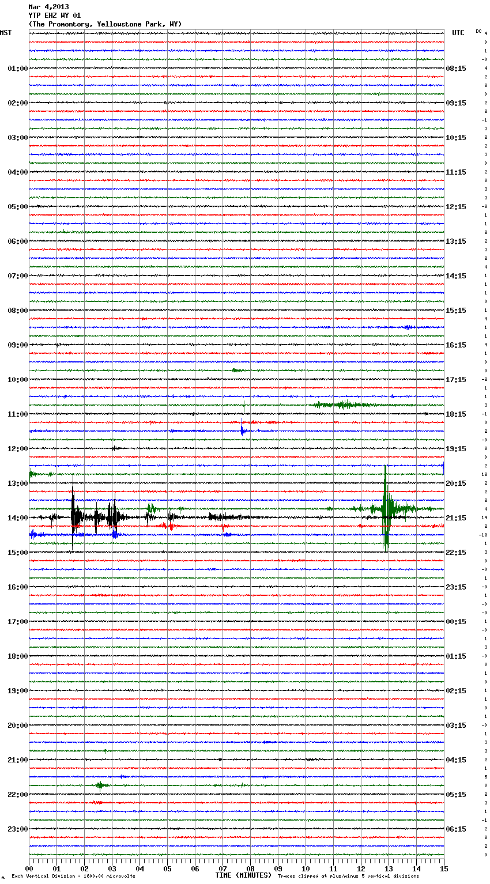
Task: Click the '04:15' UTC label
Action: (x=456, y=760)
